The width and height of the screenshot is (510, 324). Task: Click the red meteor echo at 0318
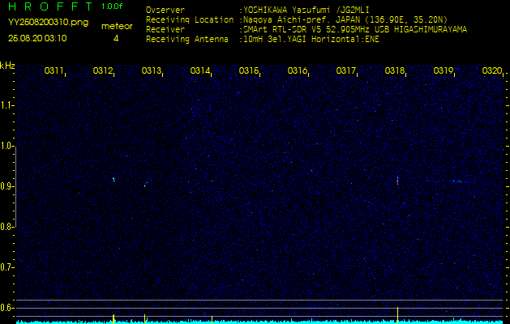(x=397, y=181)
